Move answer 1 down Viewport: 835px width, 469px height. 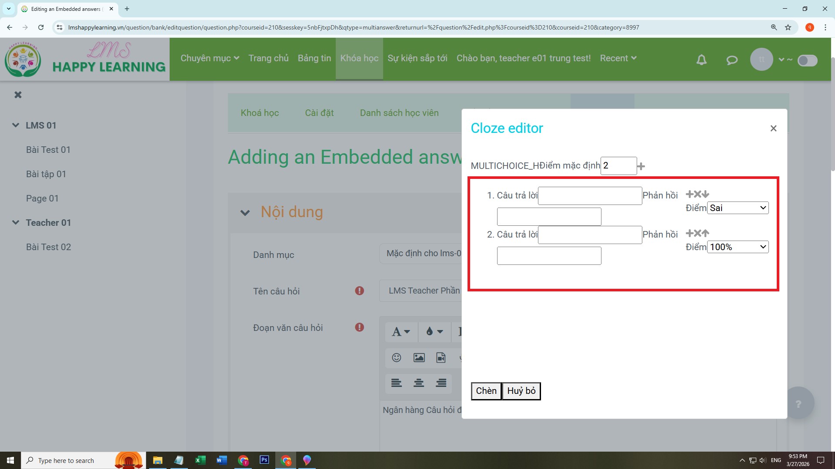(705, 194)
